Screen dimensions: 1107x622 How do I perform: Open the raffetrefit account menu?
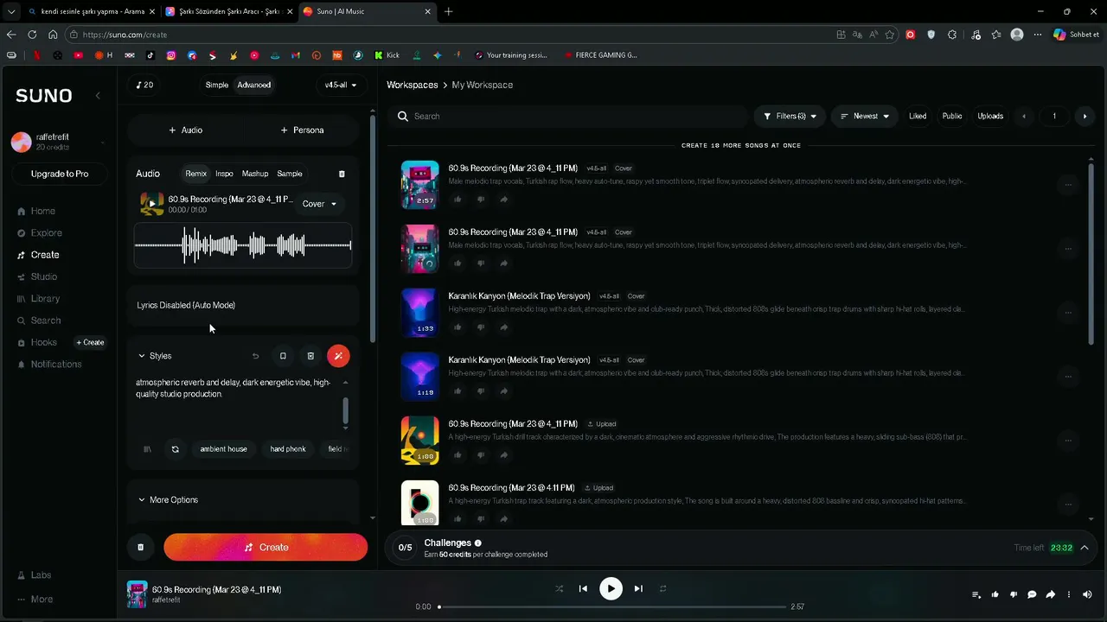[x=59, y=142]
